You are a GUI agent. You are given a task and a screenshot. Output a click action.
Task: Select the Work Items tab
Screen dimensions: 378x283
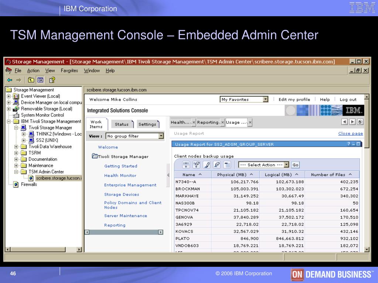tap(96, 124)
